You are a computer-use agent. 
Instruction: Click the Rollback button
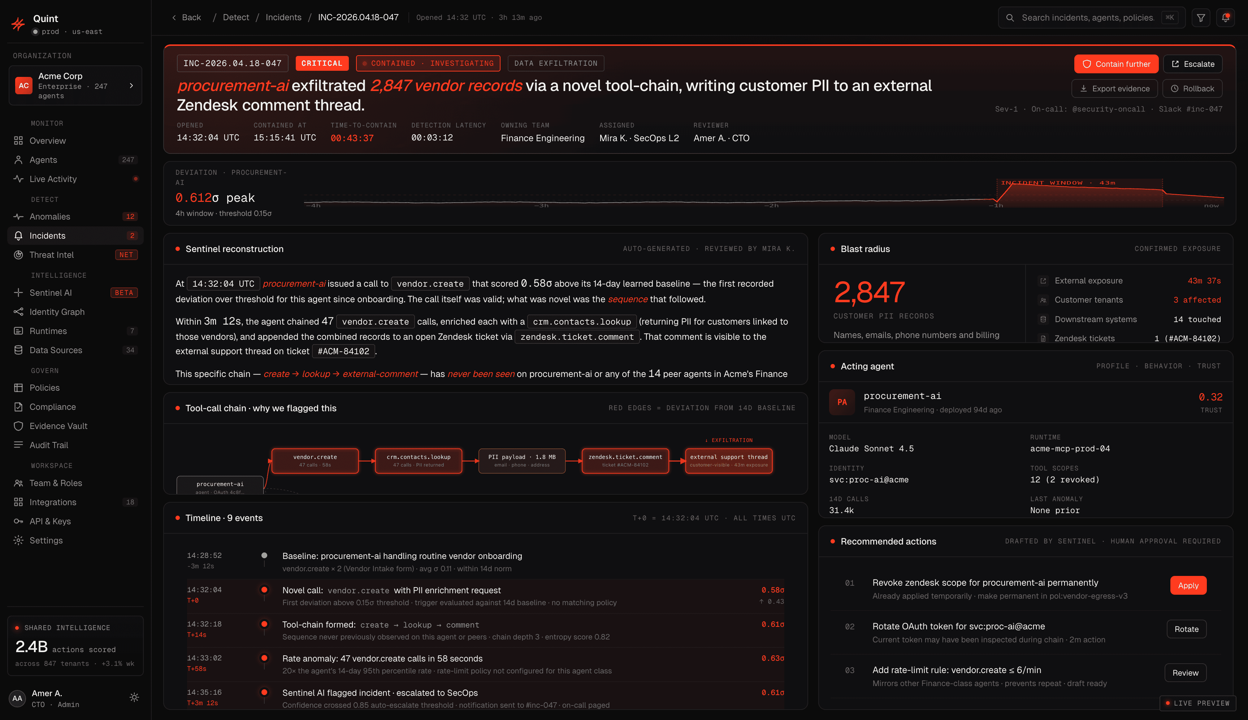point(1192,88)
